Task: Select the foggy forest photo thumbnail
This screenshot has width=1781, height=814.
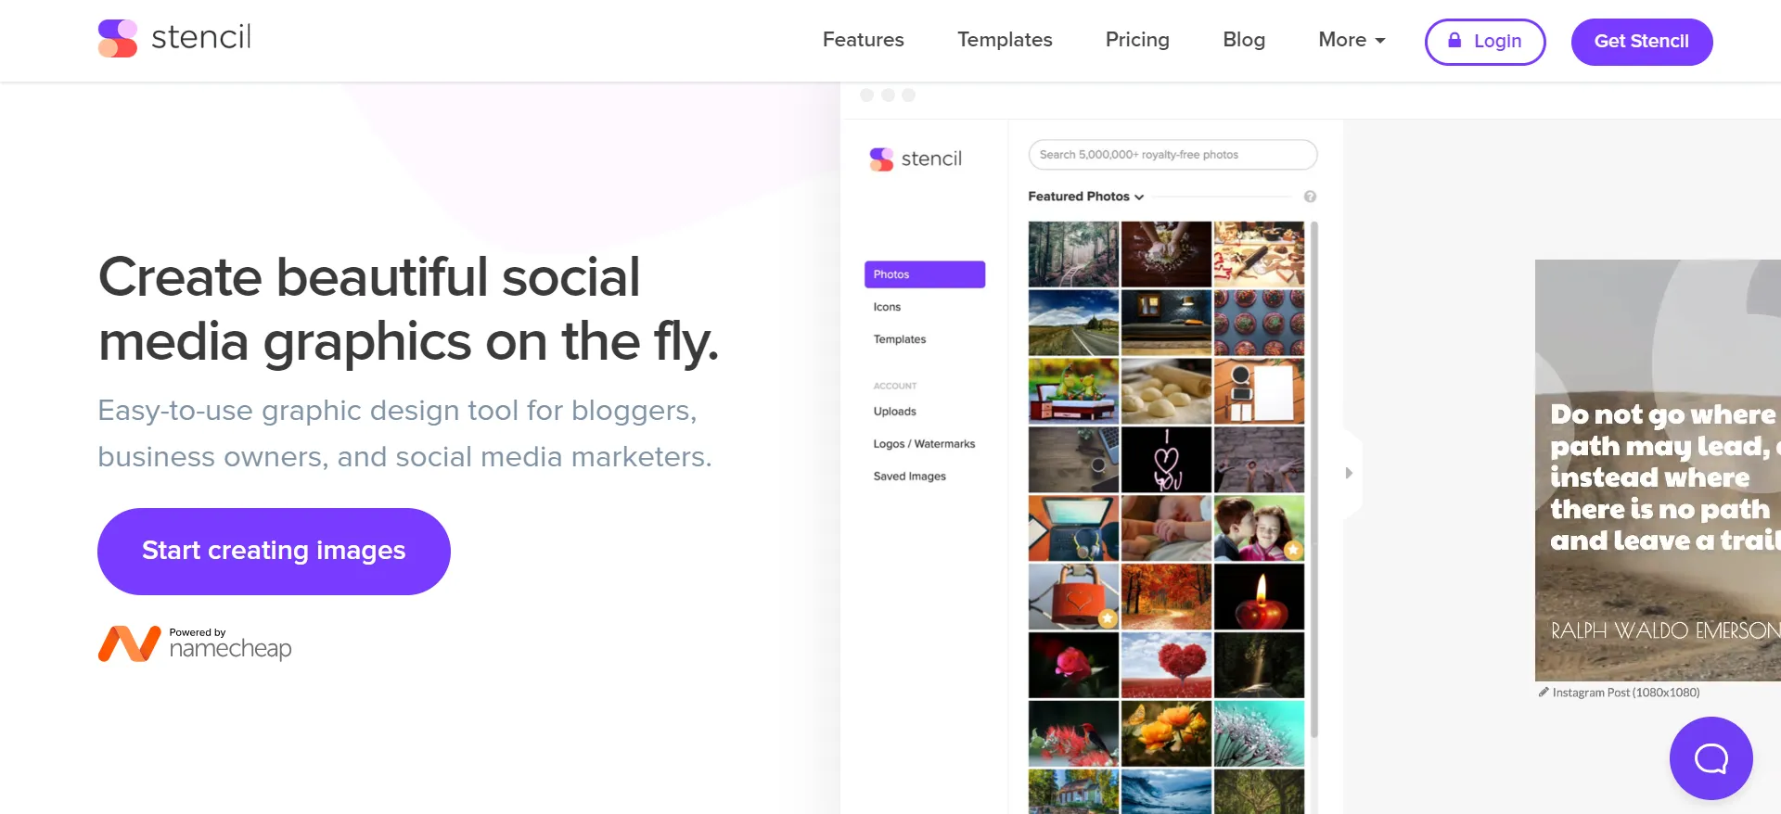Action: pyautogui.click(x=1073, y=254)
